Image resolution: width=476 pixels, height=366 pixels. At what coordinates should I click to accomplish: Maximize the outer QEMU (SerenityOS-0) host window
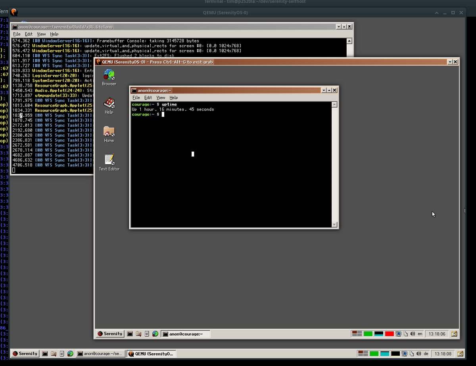click(x=453, y=13)
